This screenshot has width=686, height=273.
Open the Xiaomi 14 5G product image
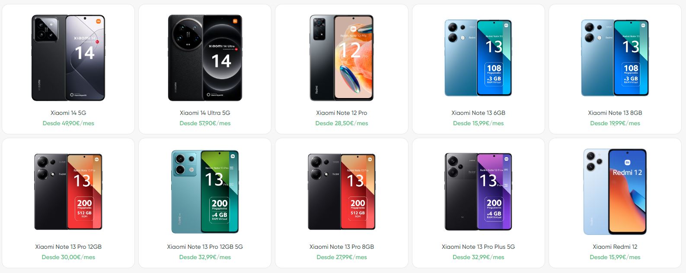click(x=68, y=58)
